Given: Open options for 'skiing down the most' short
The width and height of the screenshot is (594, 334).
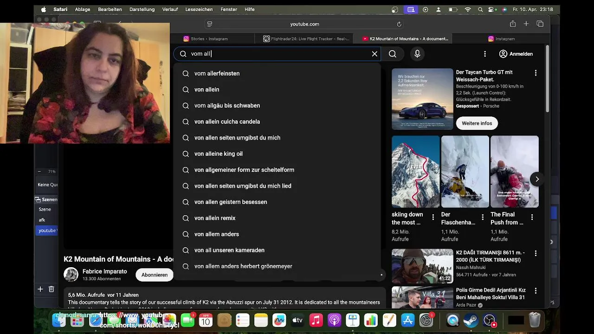Looking at the screenshot, I should point(433,217).
